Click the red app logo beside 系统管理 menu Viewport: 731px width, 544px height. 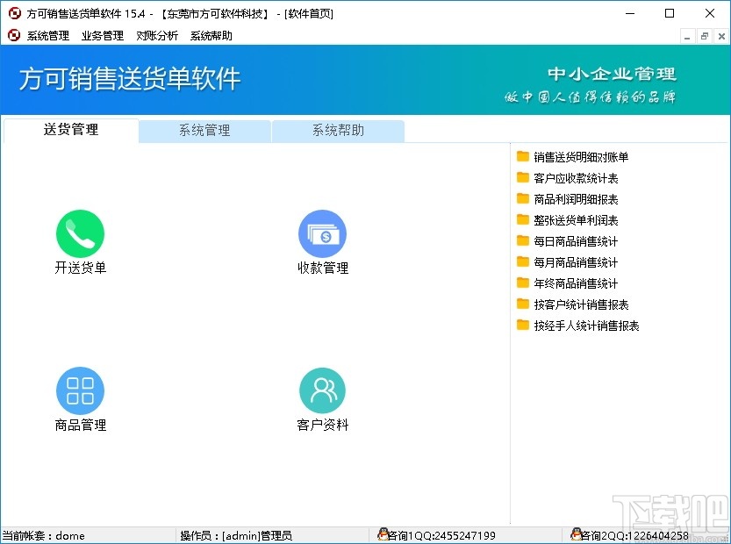pos(11,35)
